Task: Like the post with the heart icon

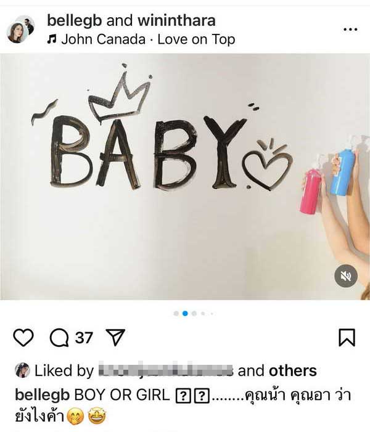Action: pyautogui.click(x=23, y=337)
